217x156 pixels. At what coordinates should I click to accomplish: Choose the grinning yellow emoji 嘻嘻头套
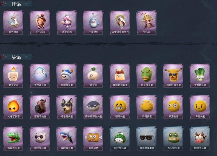(120, 107)
